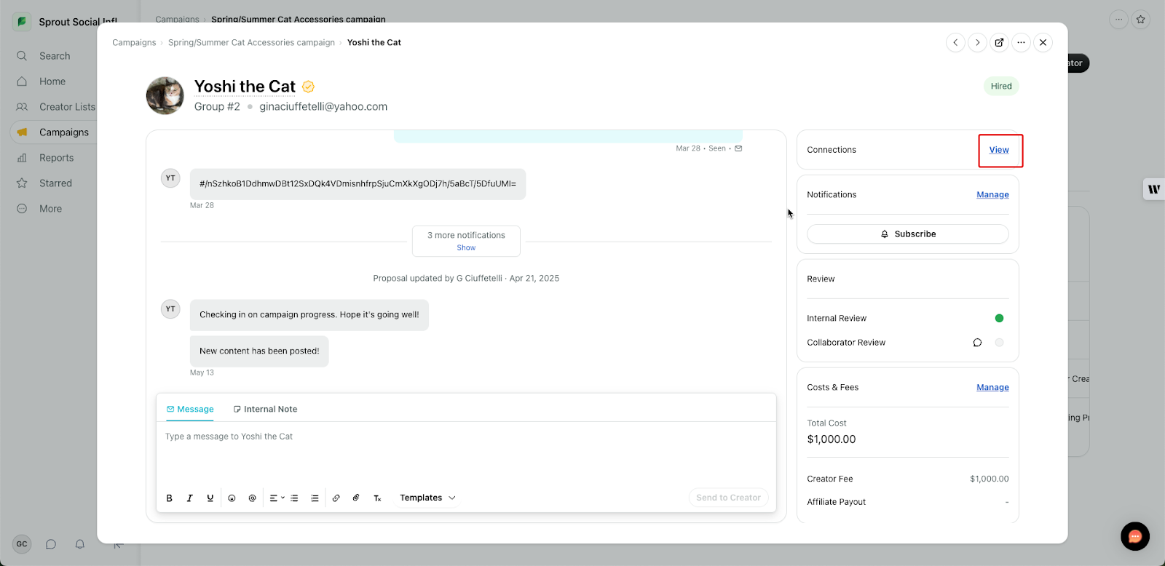Click the verified badge beside Yoshi the Cat
This screenshot has width=1165, height=566.
click(308, 87)
